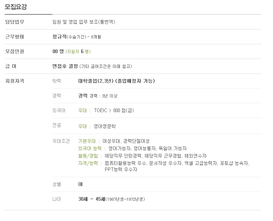Click the 모집인원 row label

pyautogui.click(x=14, y=52)
